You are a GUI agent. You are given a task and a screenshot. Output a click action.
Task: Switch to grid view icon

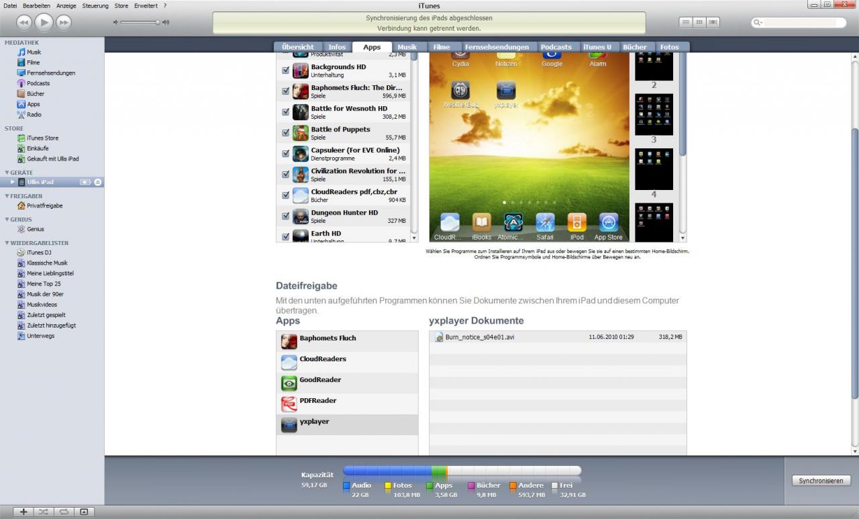point(699,22)
